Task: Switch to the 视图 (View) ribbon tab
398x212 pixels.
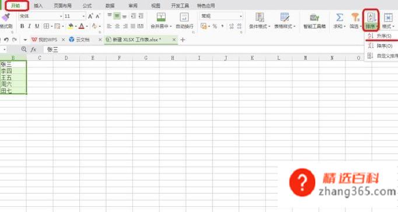Action: [x=156, y=6]
